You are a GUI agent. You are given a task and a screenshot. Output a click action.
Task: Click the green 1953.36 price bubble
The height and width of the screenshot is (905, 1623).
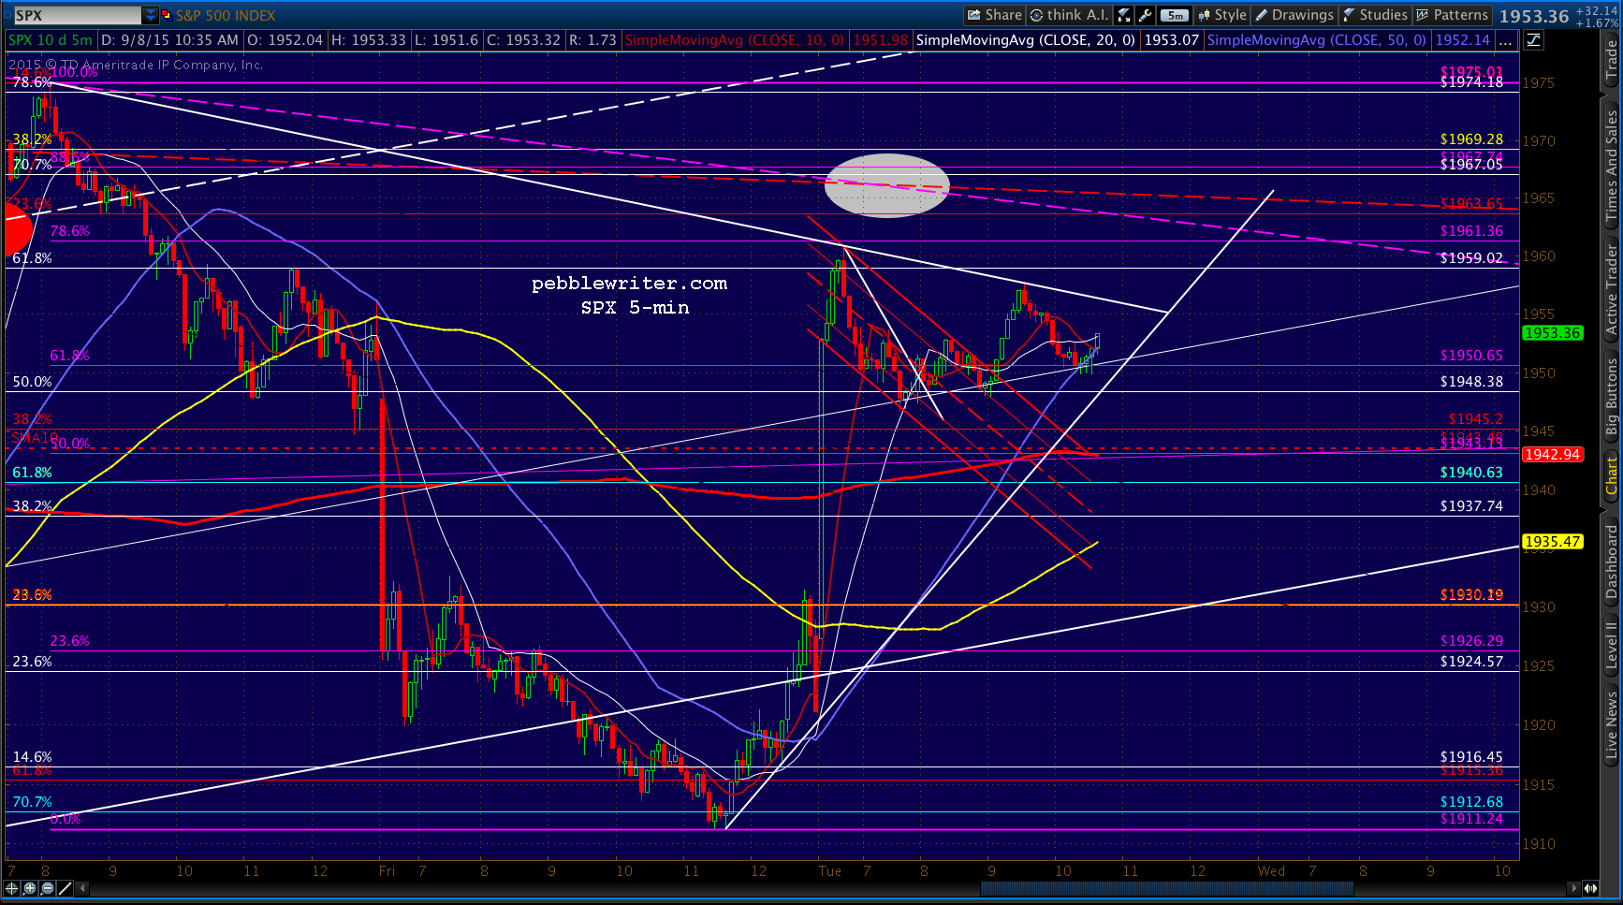pyautogui.click(x=1552, y=333)
